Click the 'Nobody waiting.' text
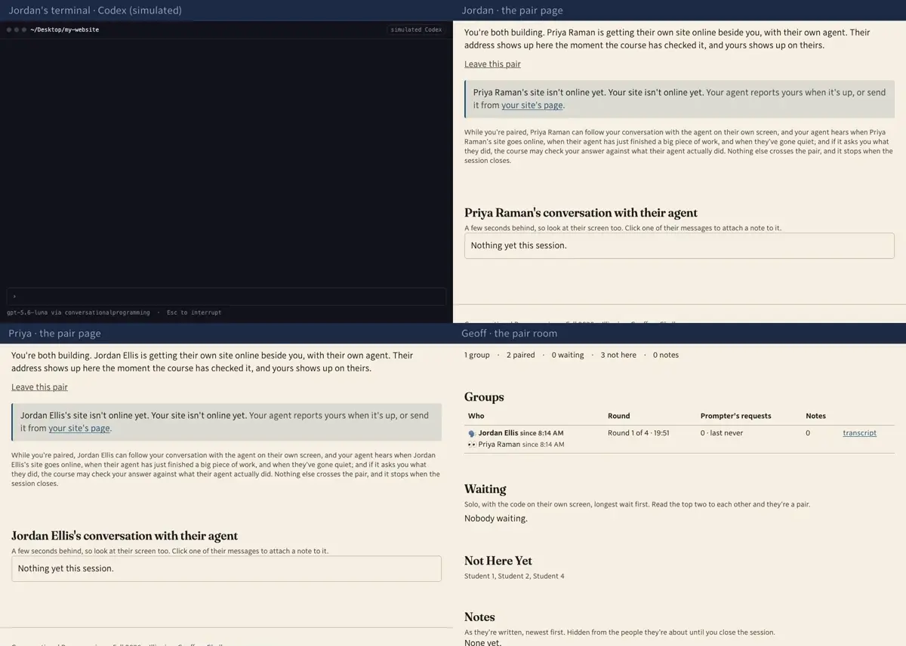This screenshot has height=646, width=906. point(496,518)
